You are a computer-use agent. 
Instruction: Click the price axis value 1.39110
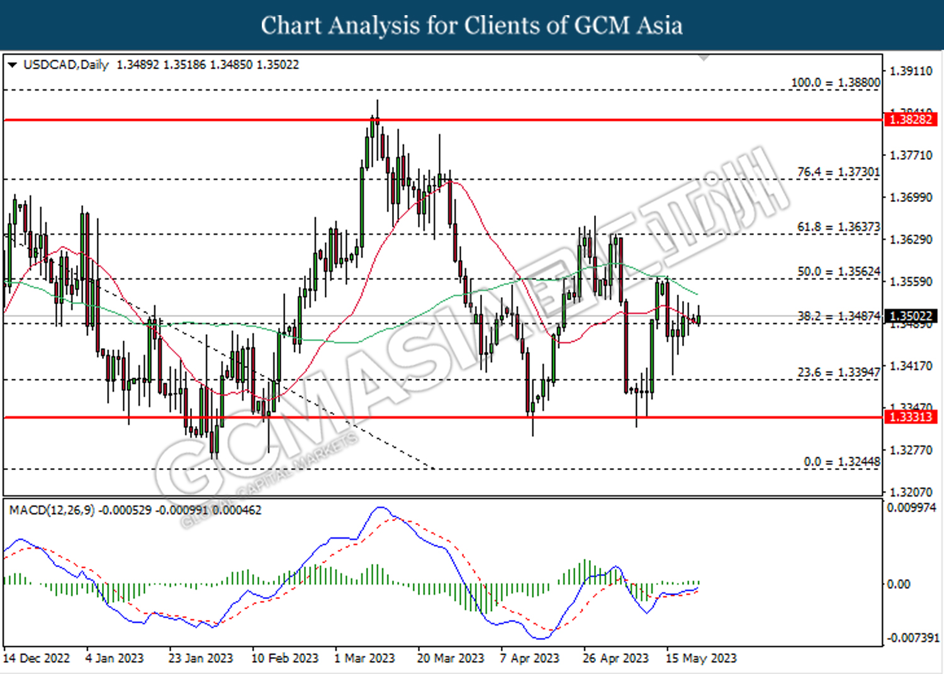pyautogui.click(x=911, y=71)
